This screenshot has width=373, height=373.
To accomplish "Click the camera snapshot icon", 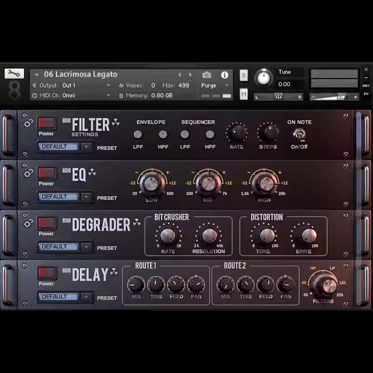I will (207, 75).
